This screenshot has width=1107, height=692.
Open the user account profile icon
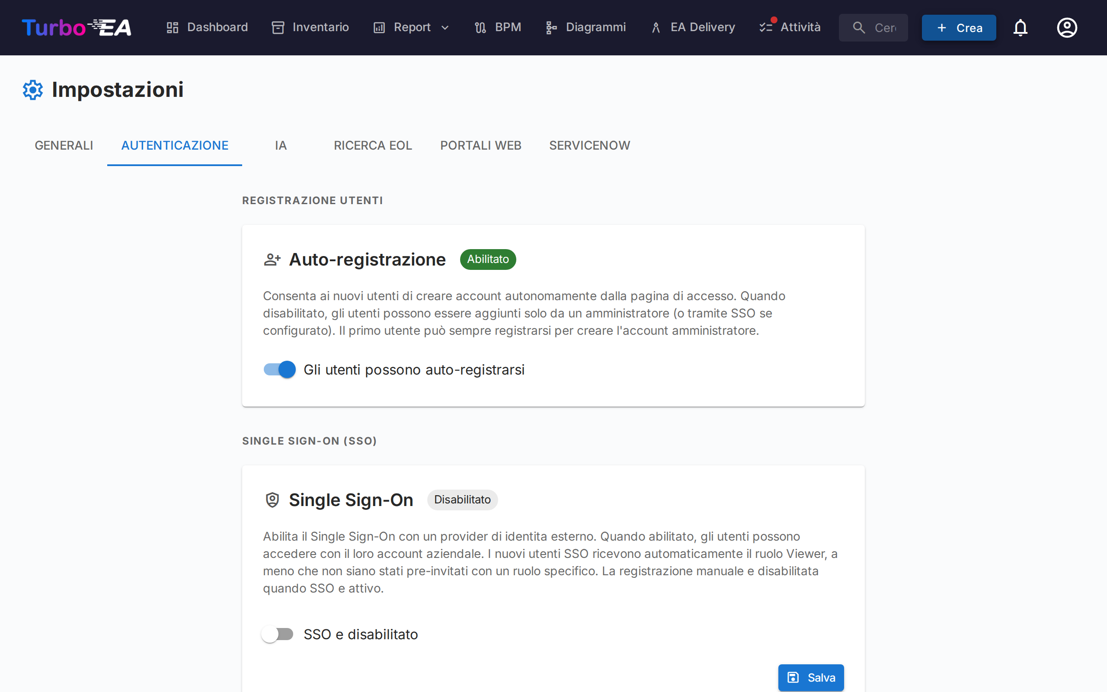tap(1067, 27)
